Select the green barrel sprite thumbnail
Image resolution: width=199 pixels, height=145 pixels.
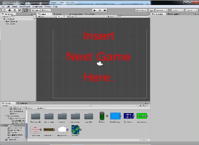(102, 116)
